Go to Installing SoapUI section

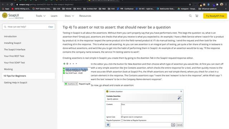pyautogui.click(x=13, y=43)
